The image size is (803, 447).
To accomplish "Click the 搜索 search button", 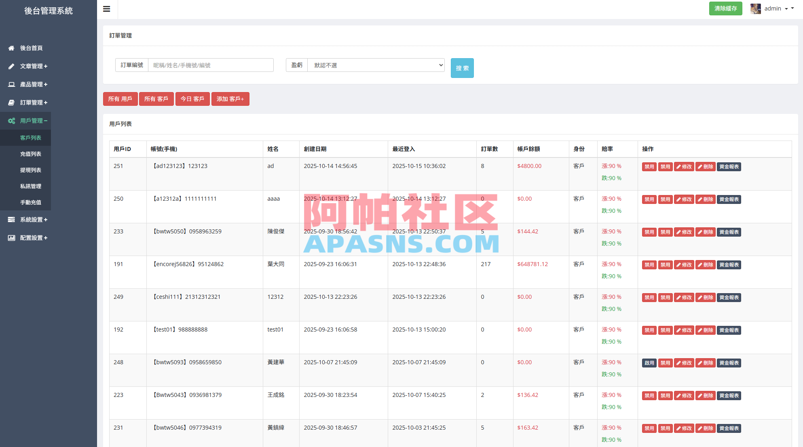I will [462, 68].
